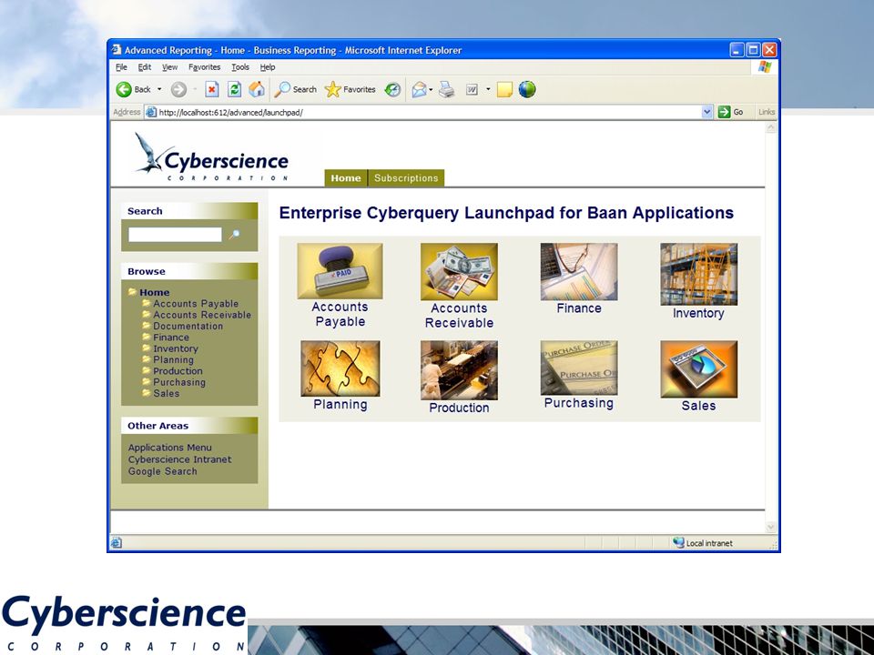Open the File menu

coord(121,66)
